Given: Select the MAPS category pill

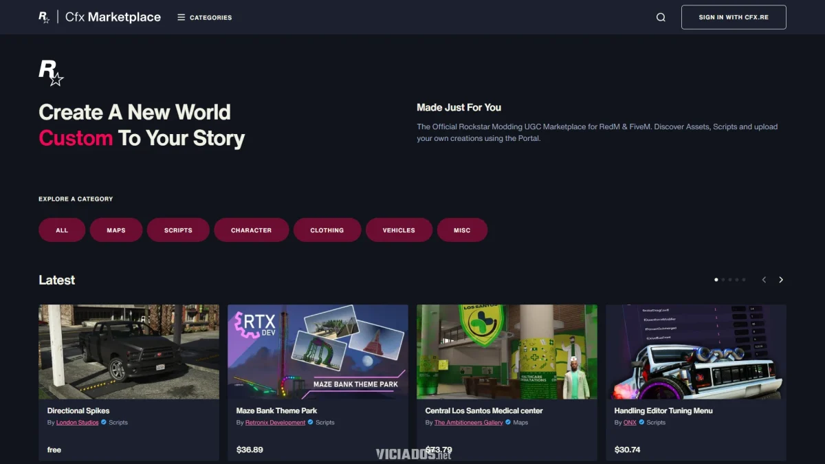Looking at the screenshot, I should pyautogui.click(x=116, y=230).
